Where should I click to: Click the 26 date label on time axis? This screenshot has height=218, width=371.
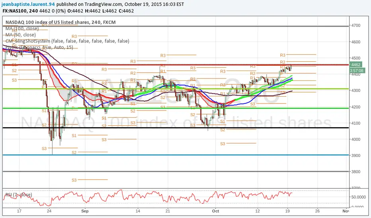click(x=317, y=211)
